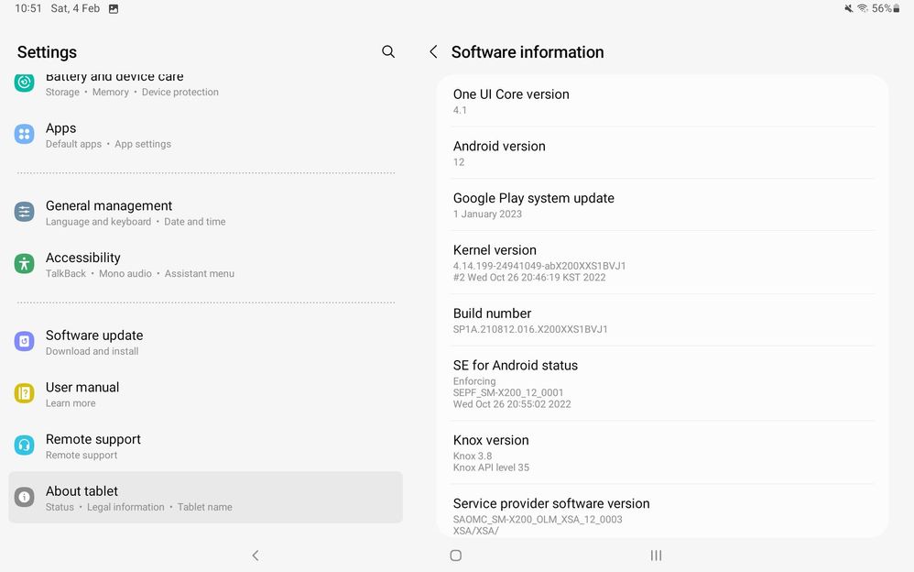Open the Settings search icon
The width and height of the screenshot is (914, 572).
tap(388, 52)
